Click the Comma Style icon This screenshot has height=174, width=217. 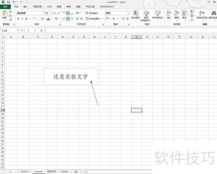(117, 18)
